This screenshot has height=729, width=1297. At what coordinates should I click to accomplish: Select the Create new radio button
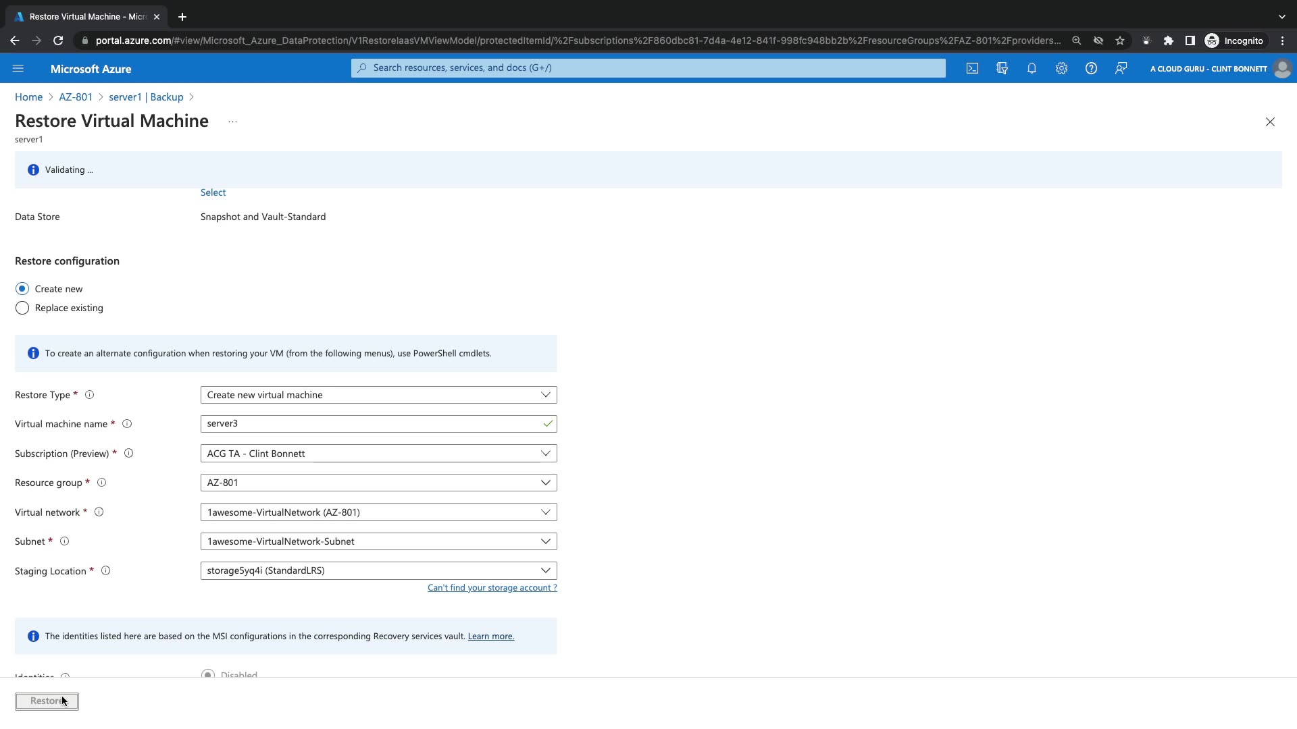tap(22, 289)
